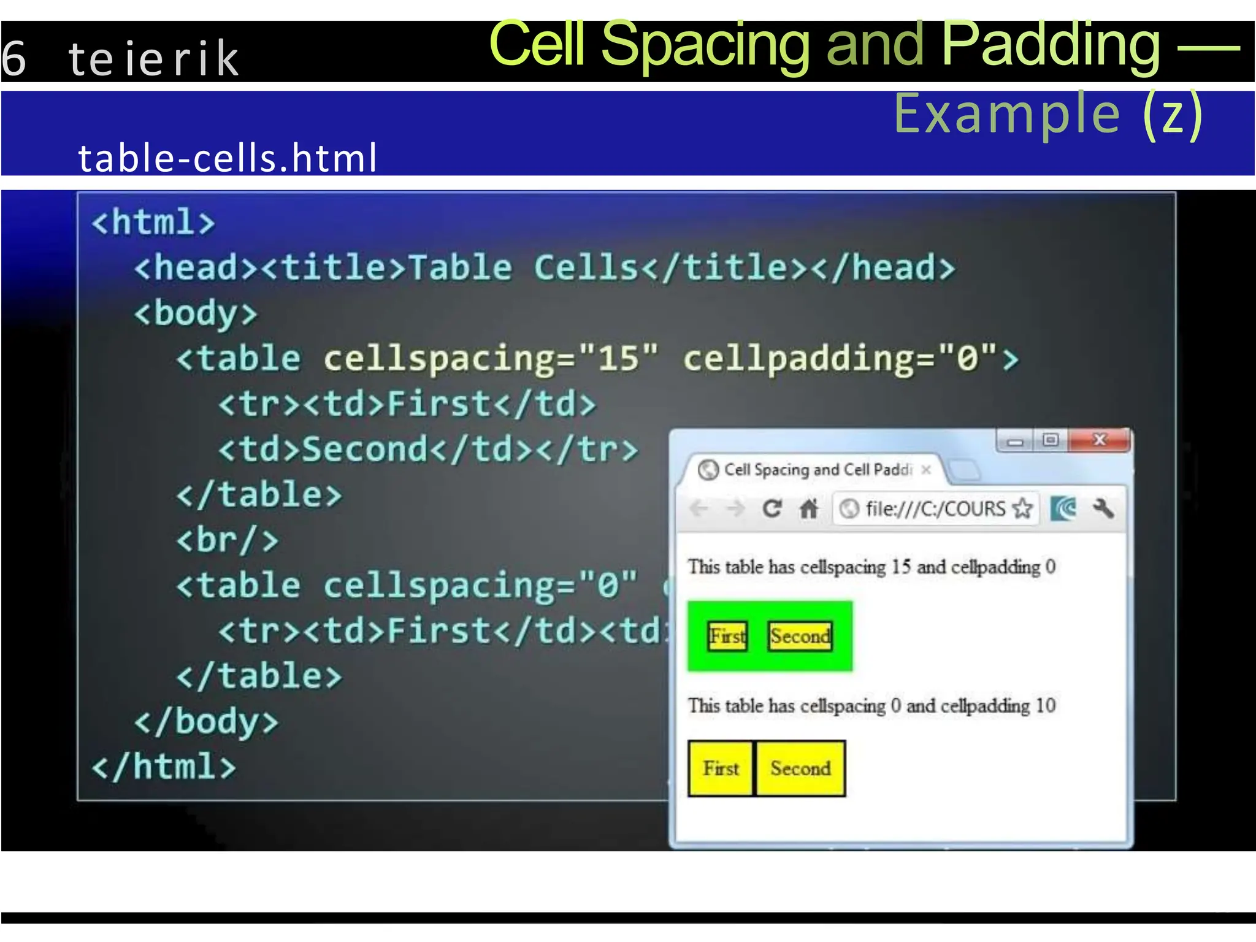
Task: Click the 'Second' cell in the yellow padded table
Action: coord(800,768)
